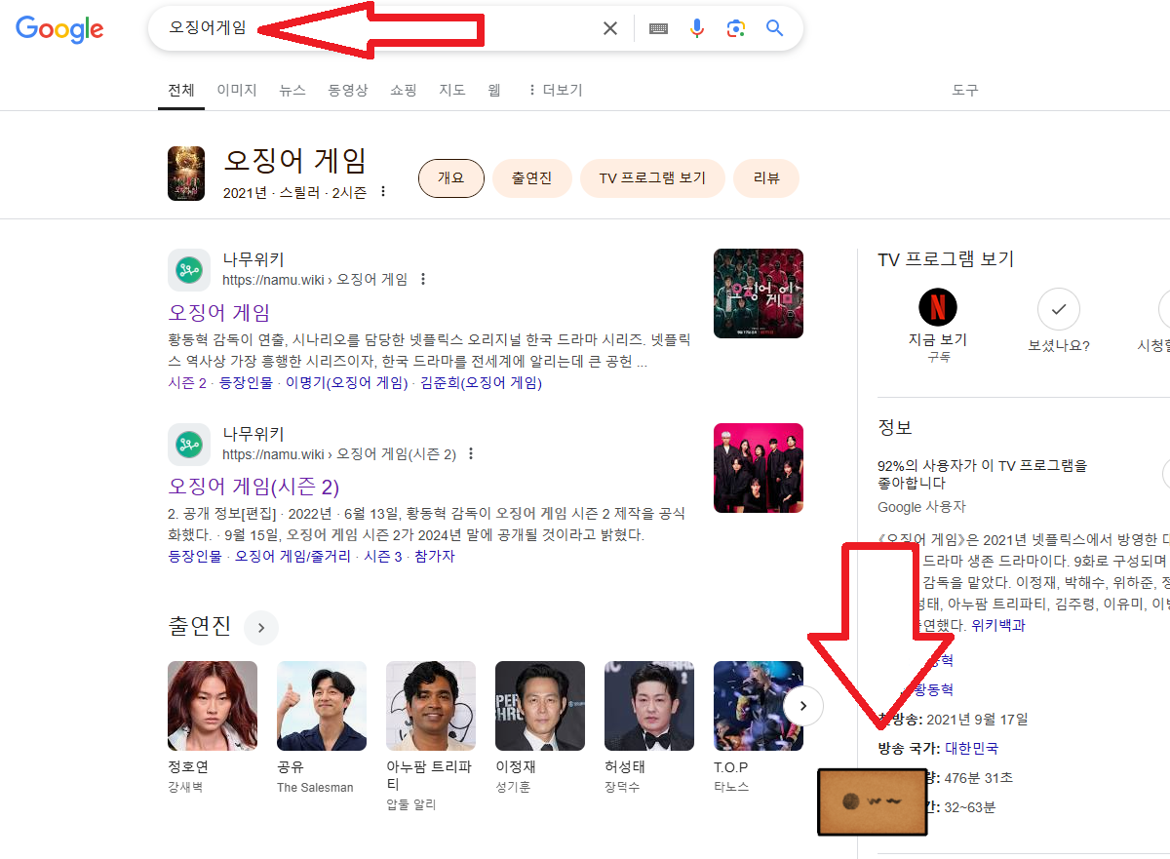The width and height of the screenshot is (1170, 859).
Task: Open Netflix watch now option
Action: [x=938, y=308]
